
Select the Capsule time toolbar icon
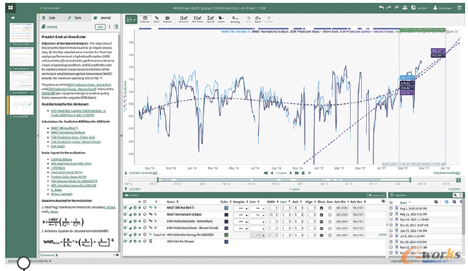click(168, 19)
